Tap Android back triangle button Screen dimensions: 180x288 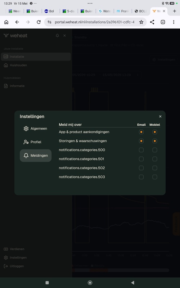[132, 283]
